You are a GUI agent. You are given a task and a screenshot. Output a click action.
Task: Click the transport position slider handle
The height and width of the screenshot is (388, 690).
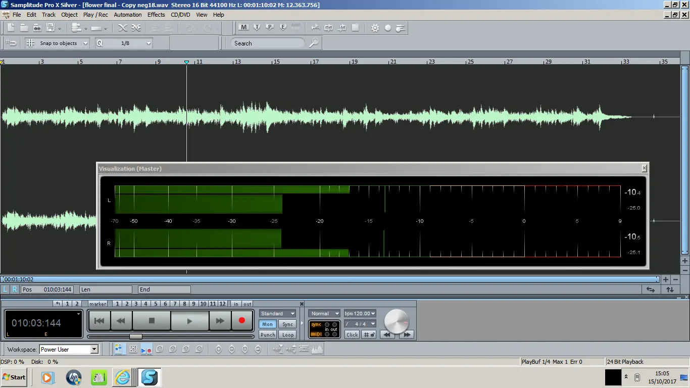tap(135, 336)
